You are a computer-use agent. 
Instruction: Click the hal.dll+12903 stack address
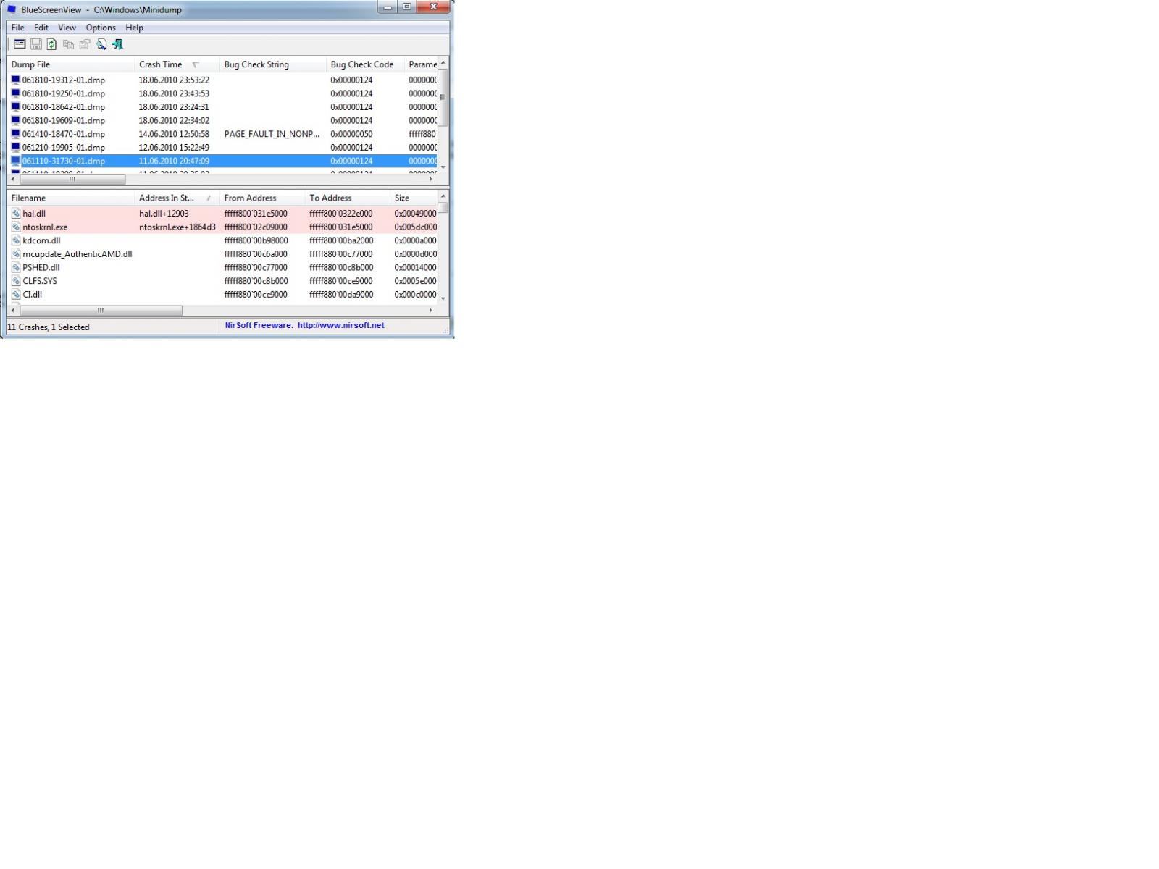coord(164,214)
